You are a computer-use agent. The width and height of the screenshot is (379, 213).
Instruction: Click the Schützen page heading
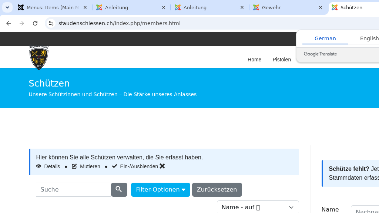pos(49,83)
